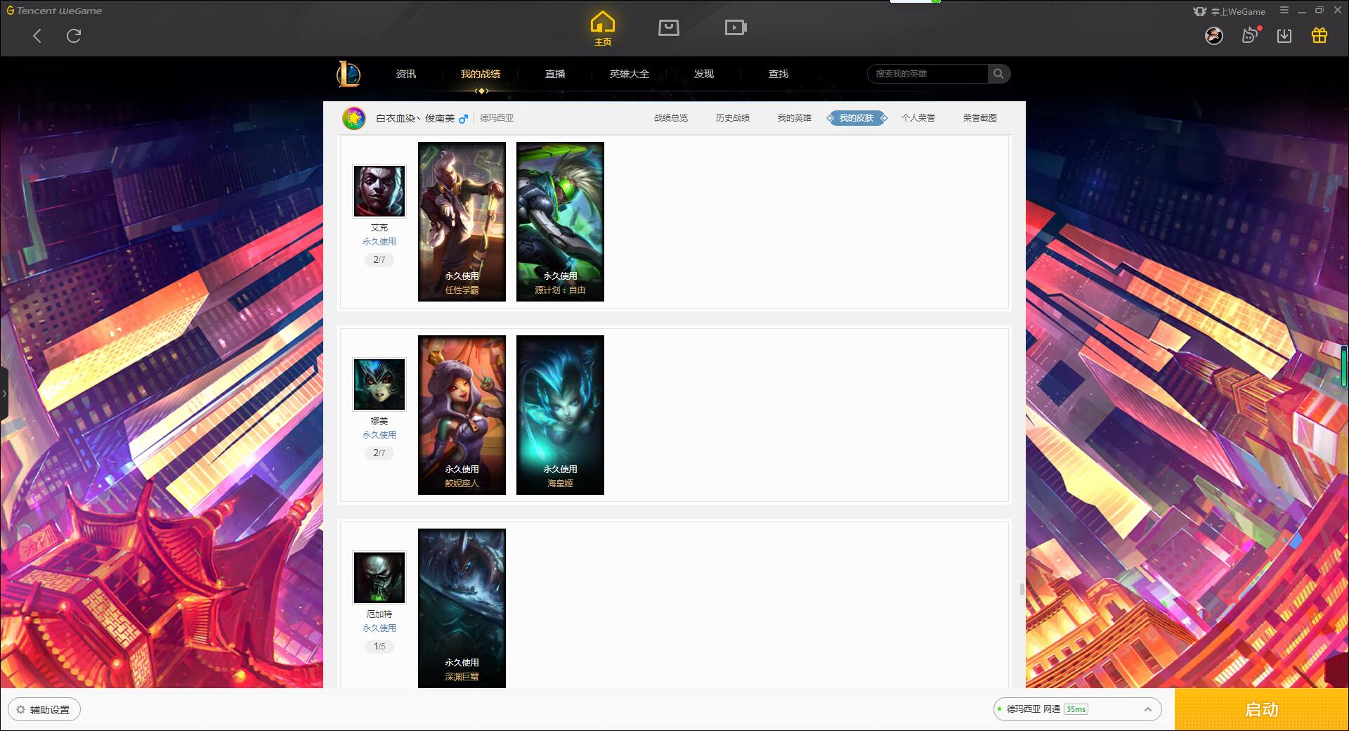Open the 资讯 menu
The image size is (1349, 731).
pos(406,74)
